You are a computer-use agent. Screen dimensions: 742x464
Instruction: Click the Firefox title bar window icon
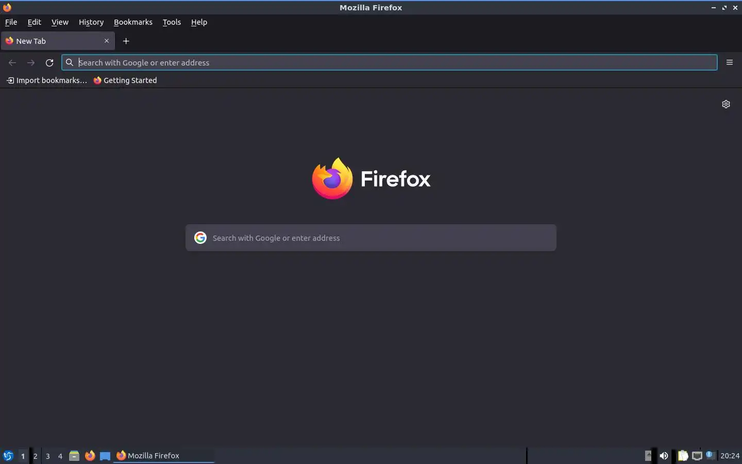(7, 7)
